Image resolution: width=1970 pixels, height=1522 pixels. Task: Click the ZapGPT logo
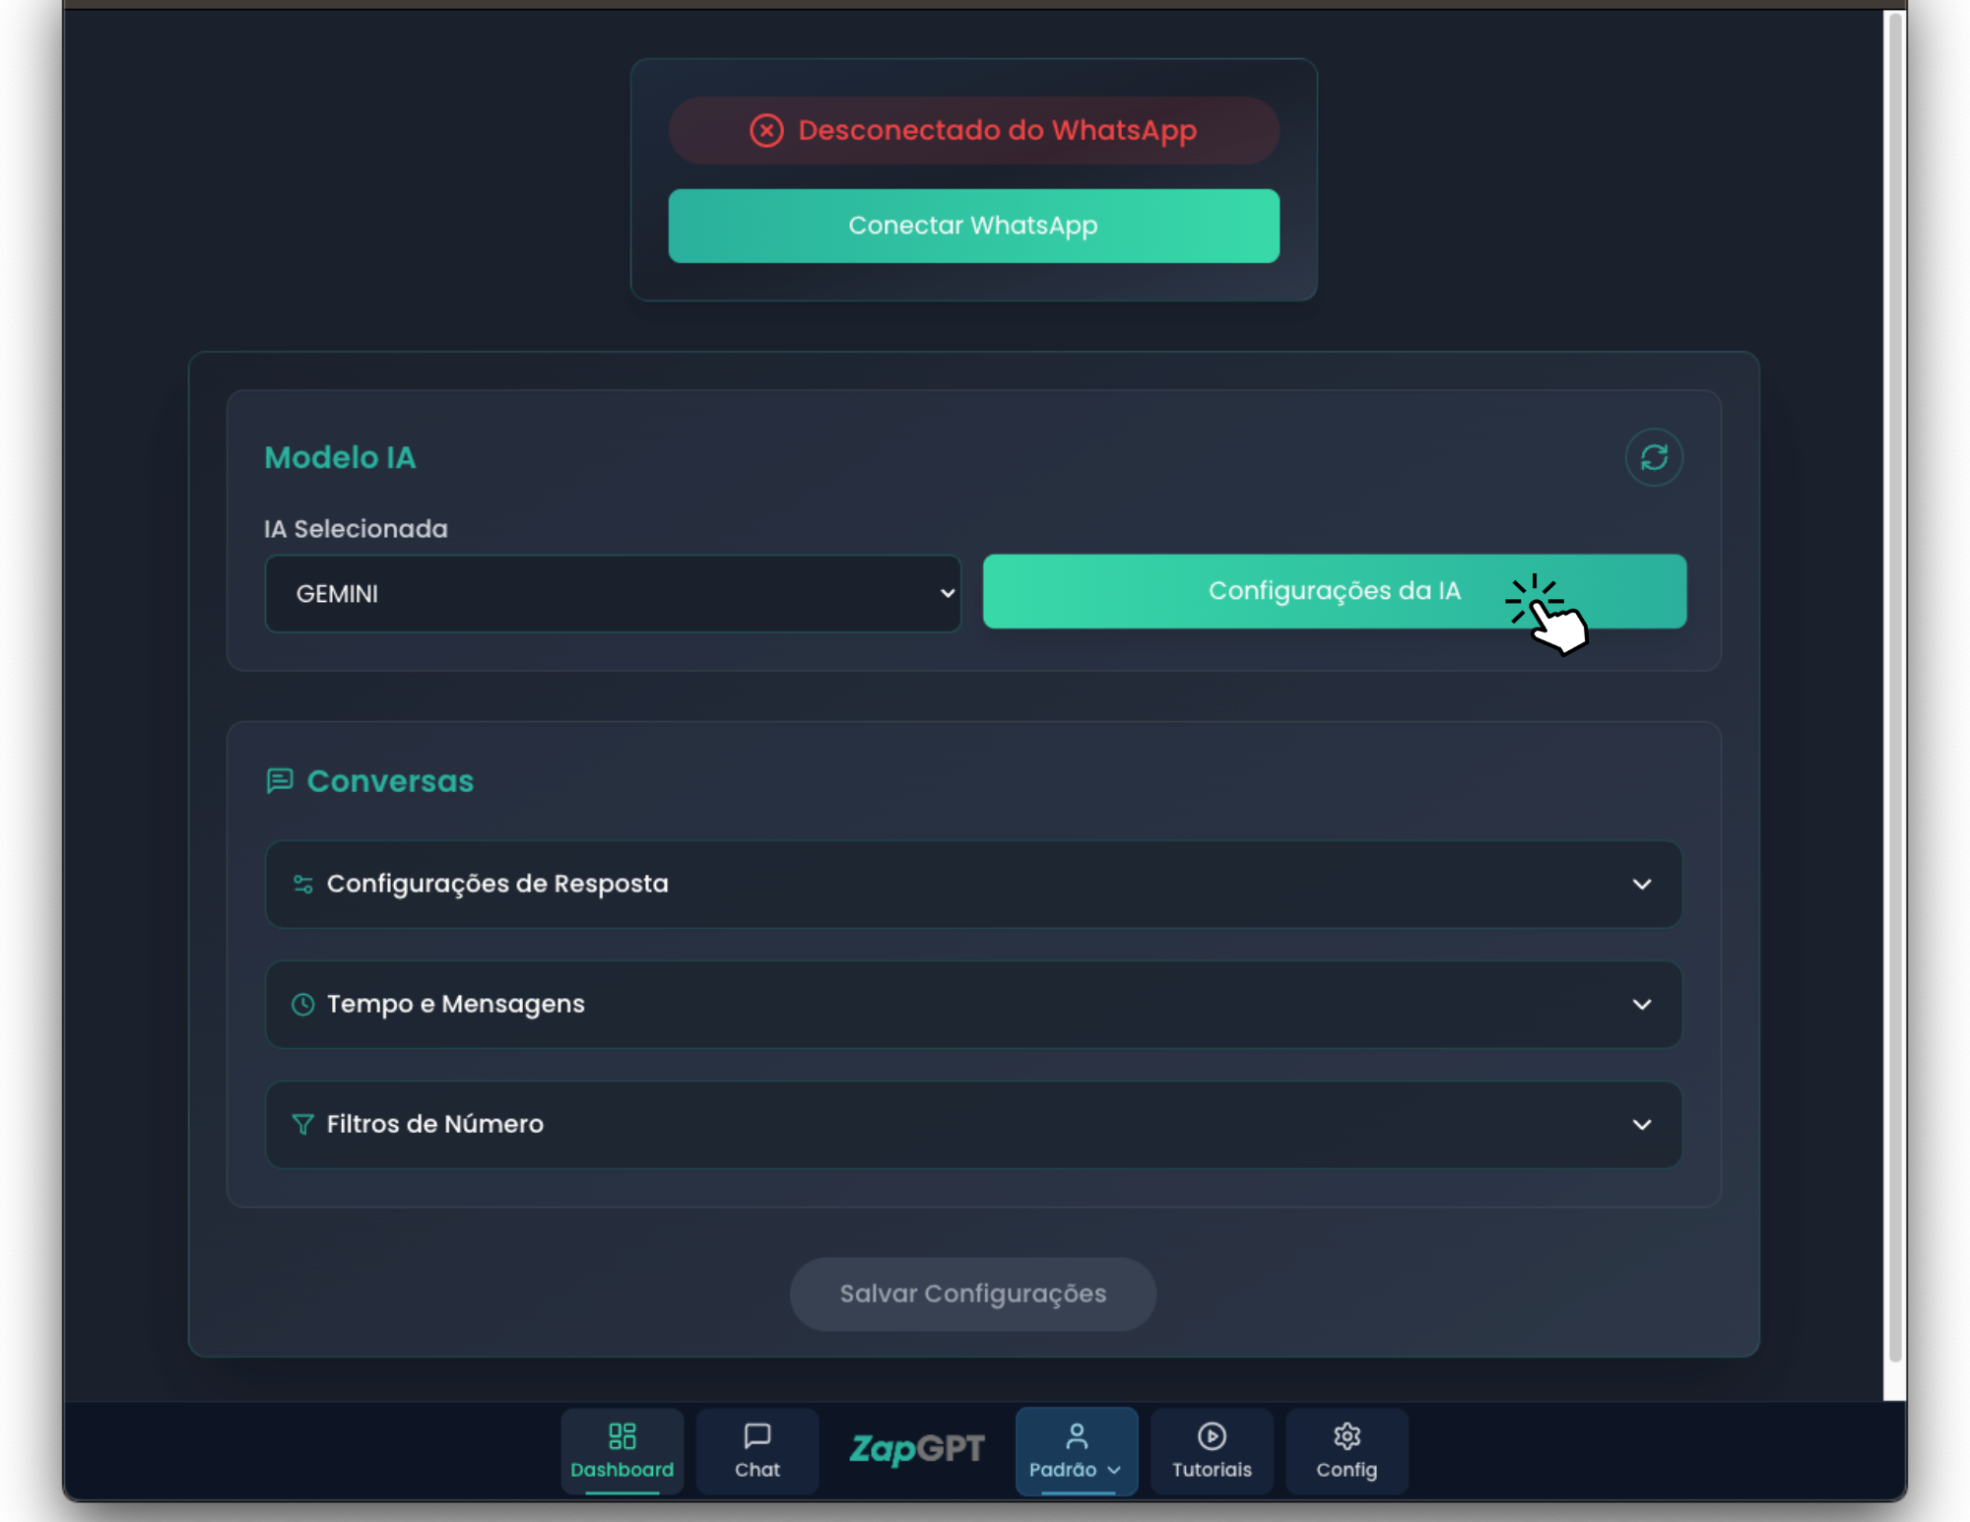917,1448
